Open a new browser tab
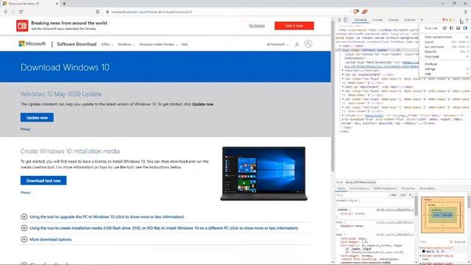Screen dimensions: 471x265 pyautogui.click(x=64, y=4)
